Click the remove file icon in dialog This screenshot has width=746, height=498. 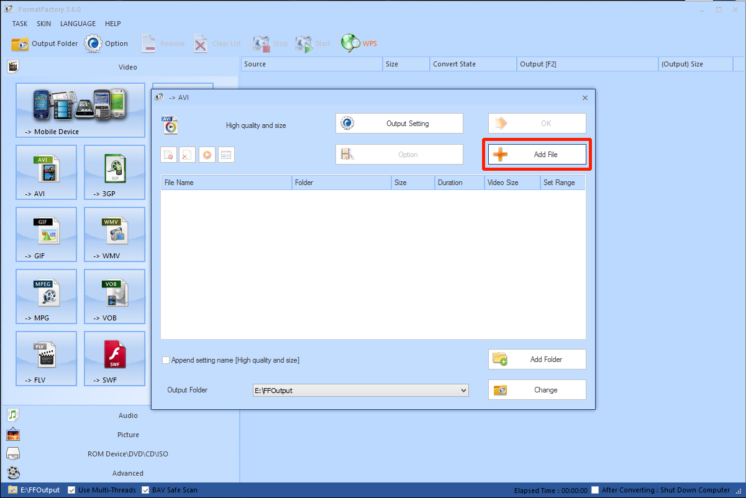[x=168, y=155]
